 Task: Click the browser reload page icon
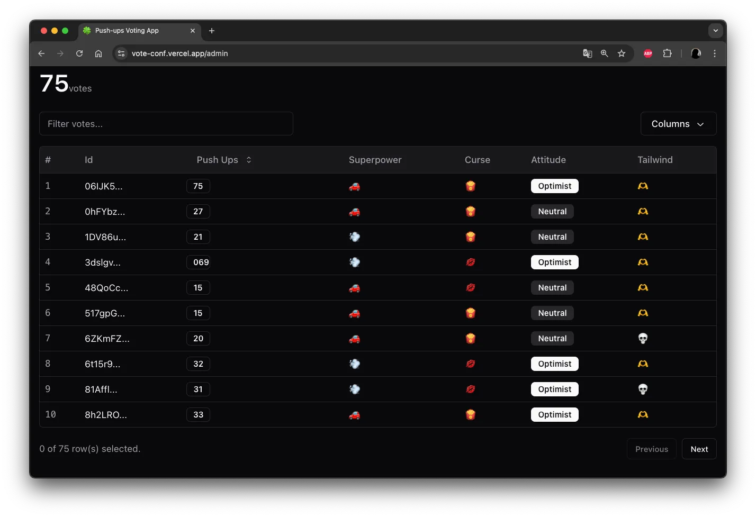point(79,53)
